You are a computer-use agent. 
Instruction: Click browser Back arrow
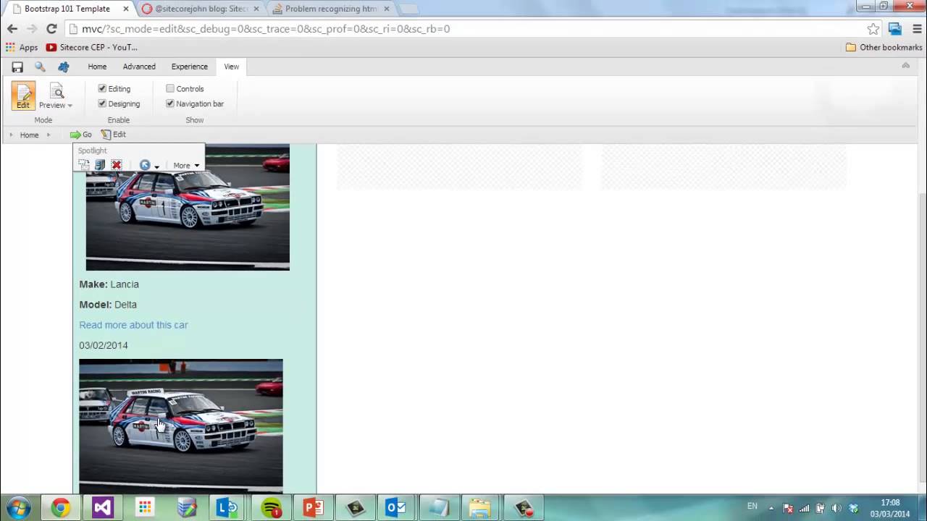(x=12, y=29)
